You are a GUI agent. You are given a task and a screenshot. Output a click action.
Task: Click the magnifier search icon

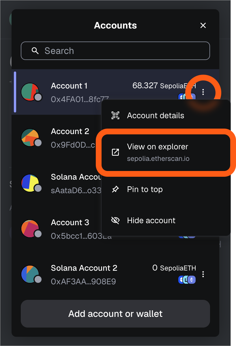[35, 51]
